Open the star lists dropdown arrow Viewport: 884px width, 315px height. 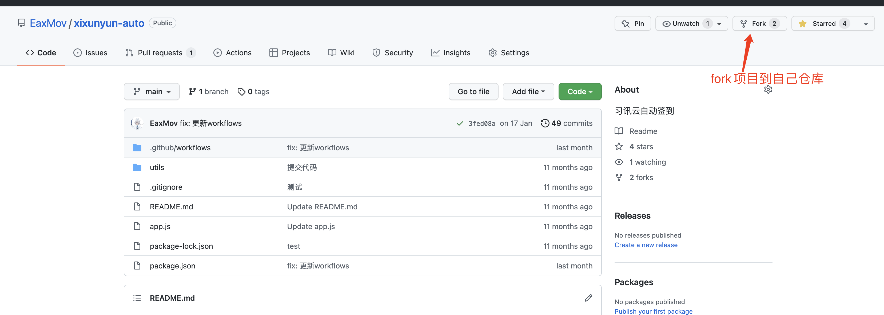(x=866, y=24)
